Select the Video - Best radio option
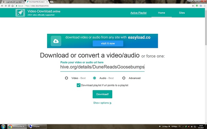 [66, 78]
